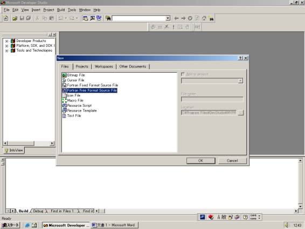Click the Back arrow in InfoViewer toolbar
The width and height of the screenshot is (305, 229).
(x=176, y=18)
